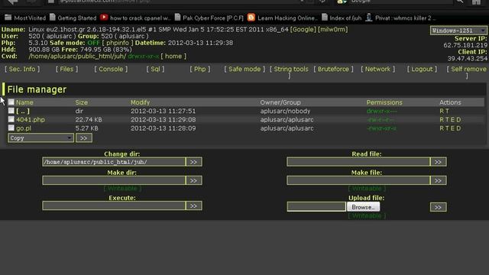489x275 pixels.
Task: Sort the file list by Permissions header
Action: pos(384,102)
